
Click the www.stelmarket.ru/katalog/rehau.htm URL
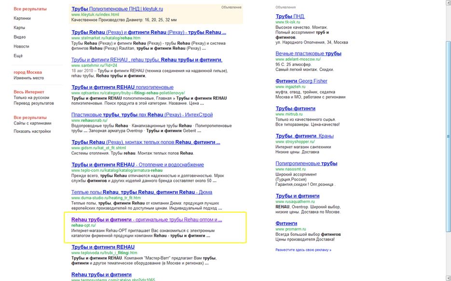[106, 38]
